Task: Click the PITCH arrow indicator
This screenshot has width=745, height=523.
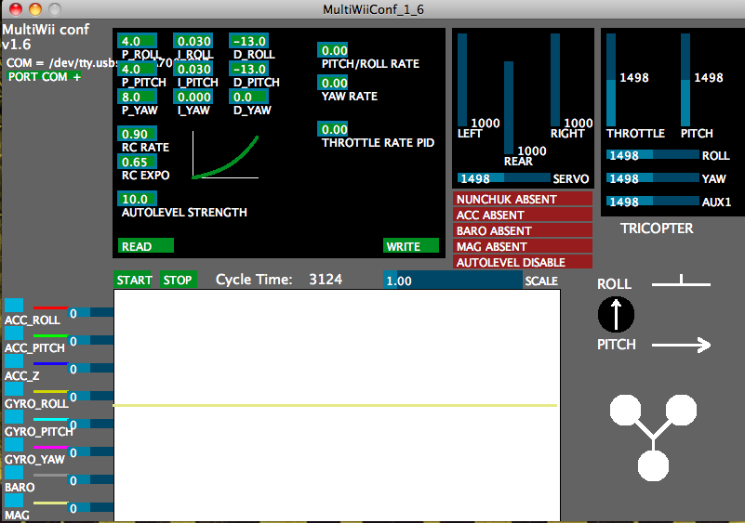Action: pyautogui.click(x=681, y=345)
